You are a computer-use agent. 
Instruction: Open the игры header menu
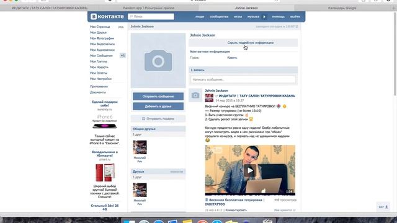[x=238, y=17]
